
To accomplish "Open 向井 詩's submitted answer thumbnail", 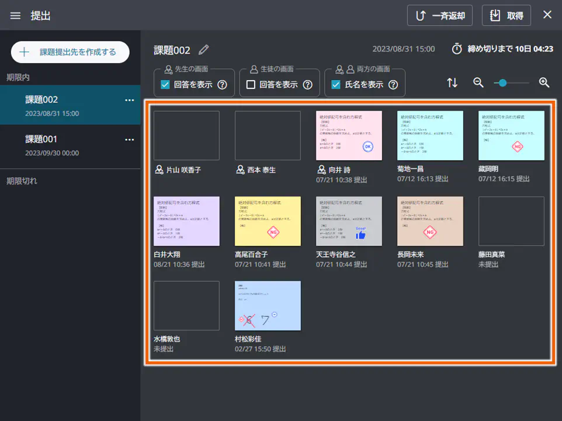I will pyautogui.click(x=349, y=135).
